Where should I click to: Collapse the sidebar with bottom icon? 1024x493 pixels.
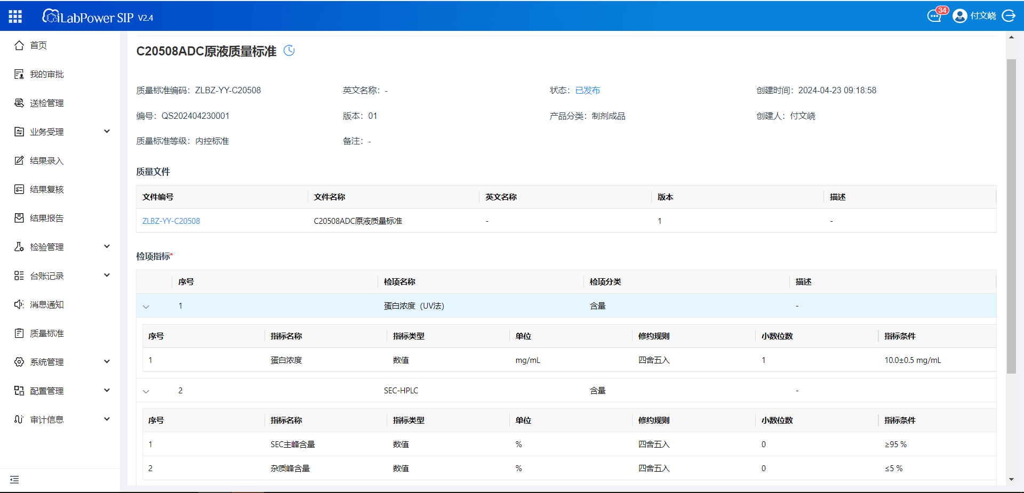coord(14,480)
